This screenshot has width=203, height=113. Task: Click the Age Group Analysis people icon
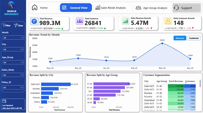[138, 8]
